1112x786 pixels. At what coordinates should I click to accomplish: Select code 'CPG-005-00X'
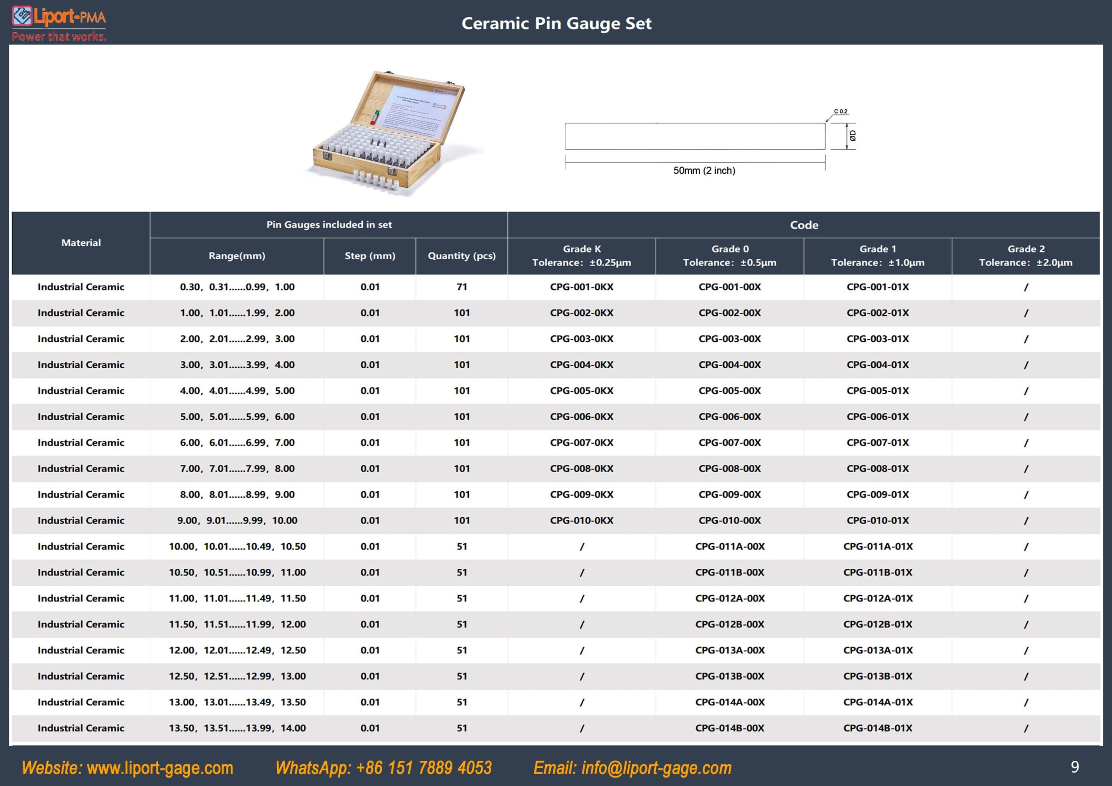tap(730, 391)
